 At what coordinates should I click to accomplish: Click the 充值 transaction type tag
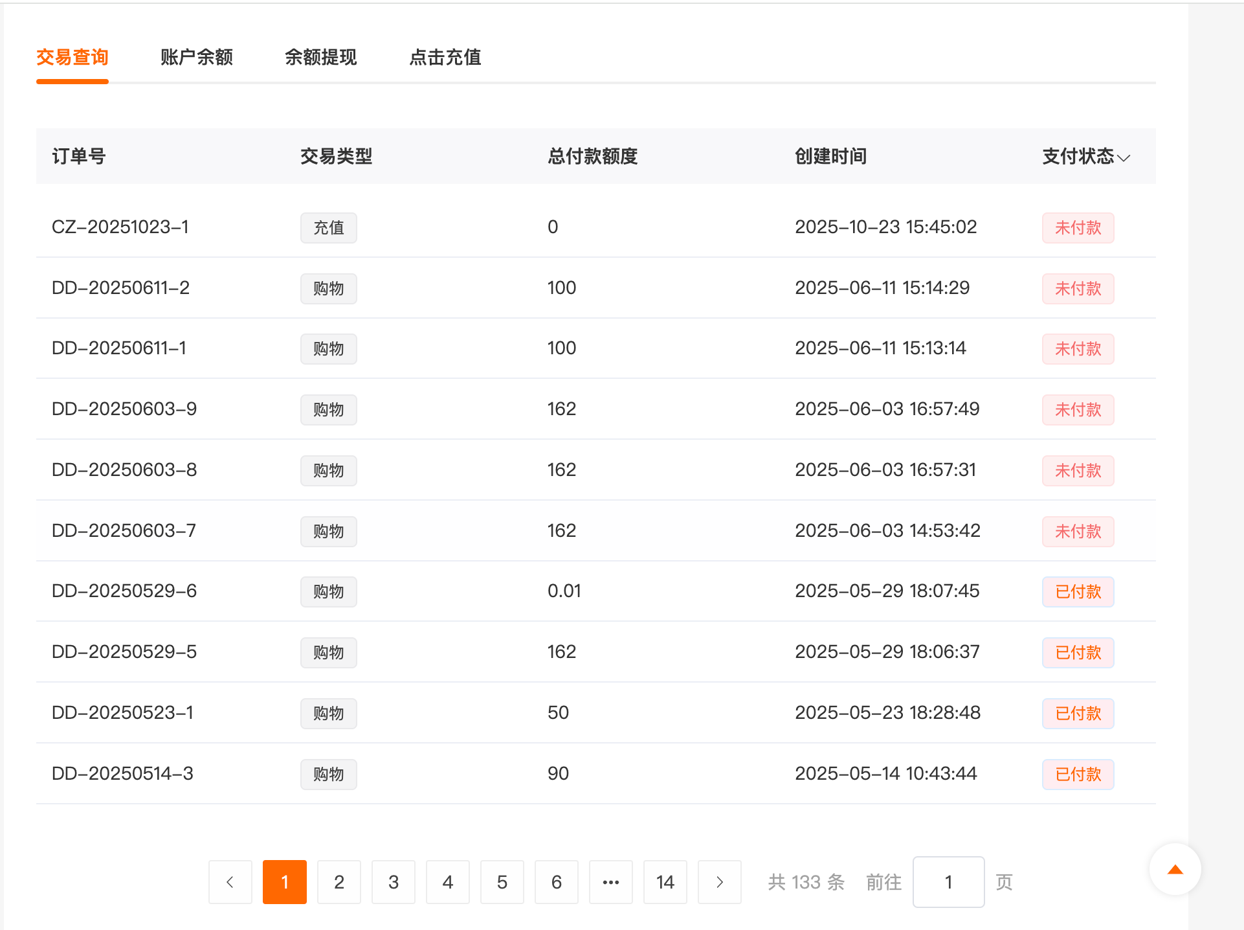point(328,227)
